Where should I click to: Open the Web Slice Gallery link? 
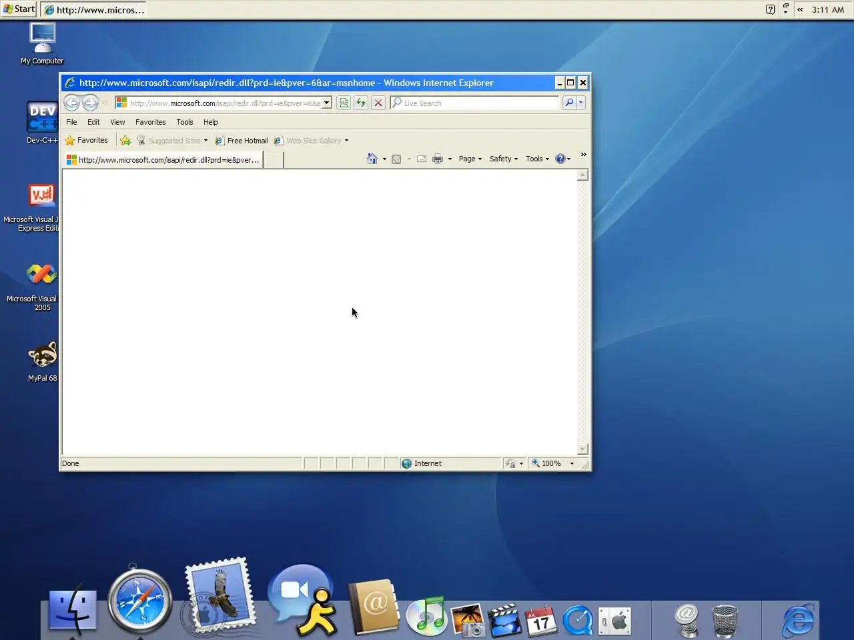tap(308, 141)
